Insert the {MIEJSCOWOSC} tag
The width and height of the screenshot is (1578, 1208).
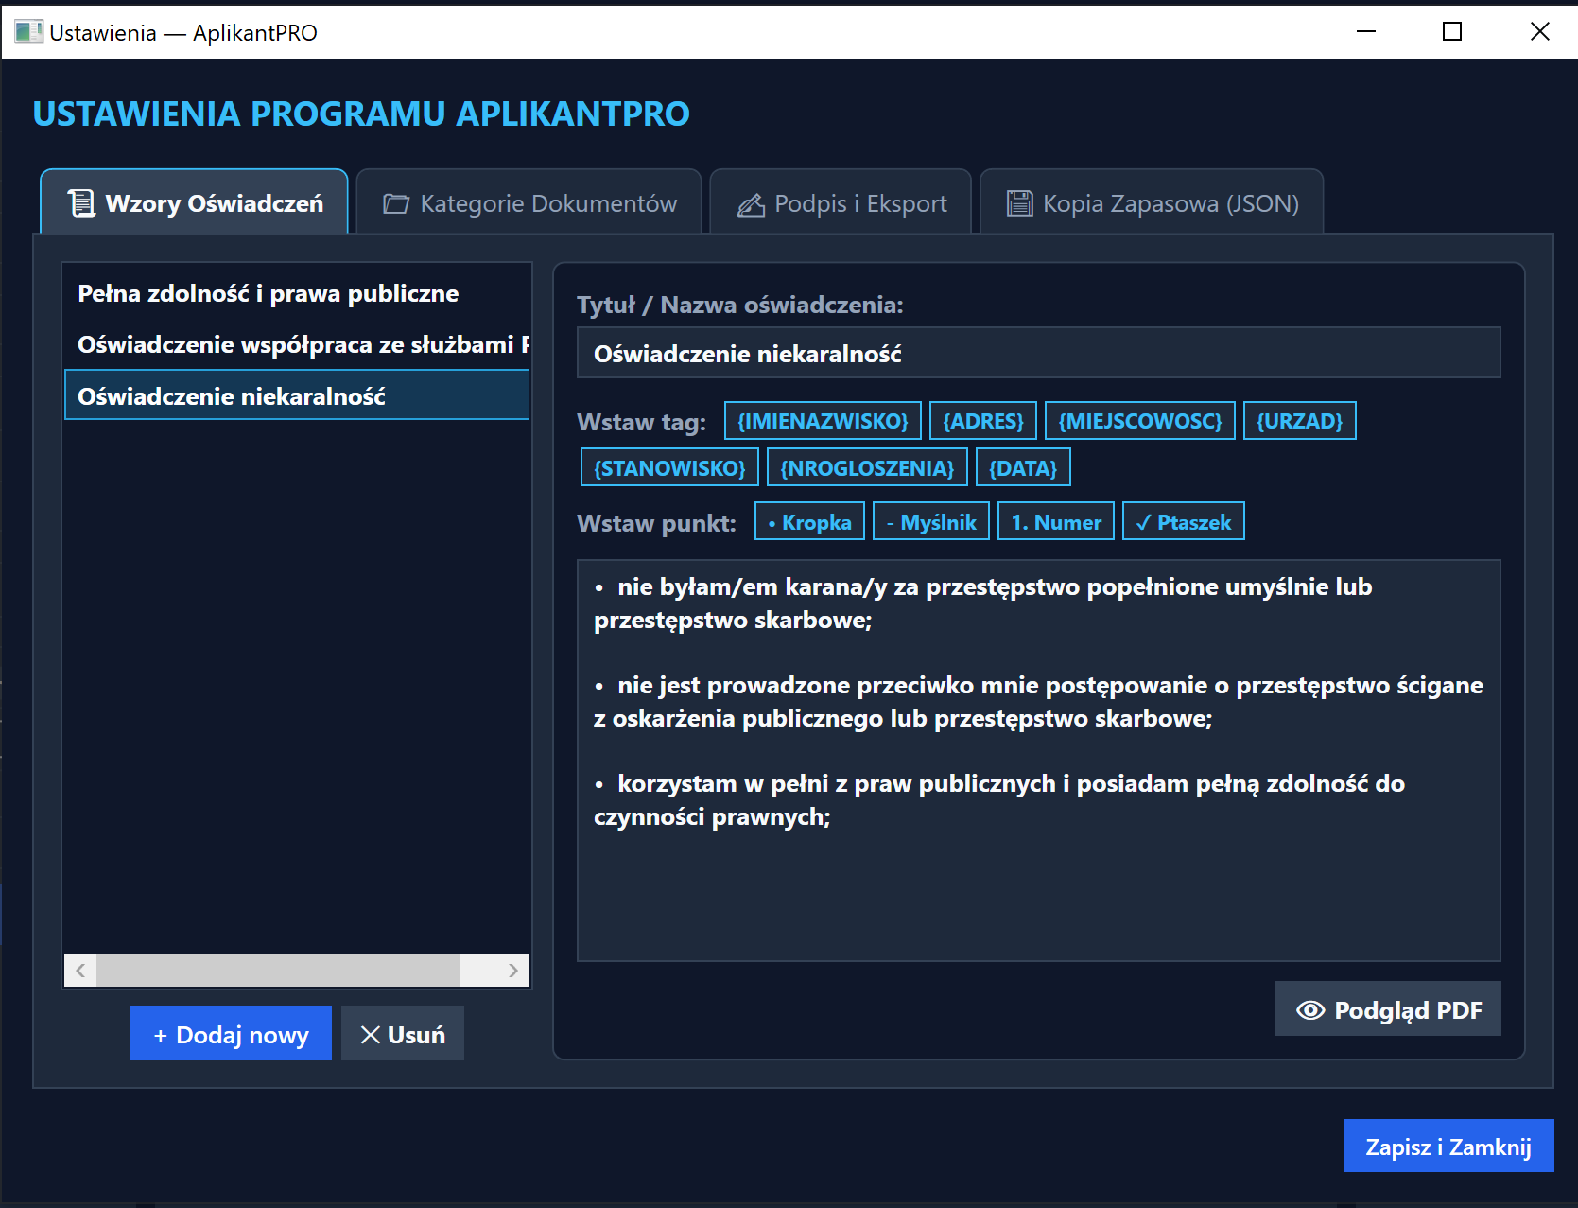[x=1140, y=421]
